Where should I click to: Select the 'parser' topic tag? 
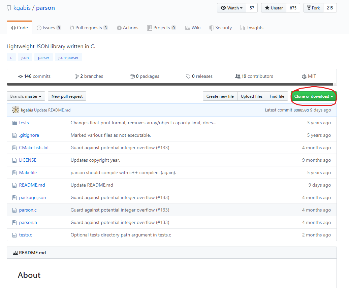click(44, 57)
